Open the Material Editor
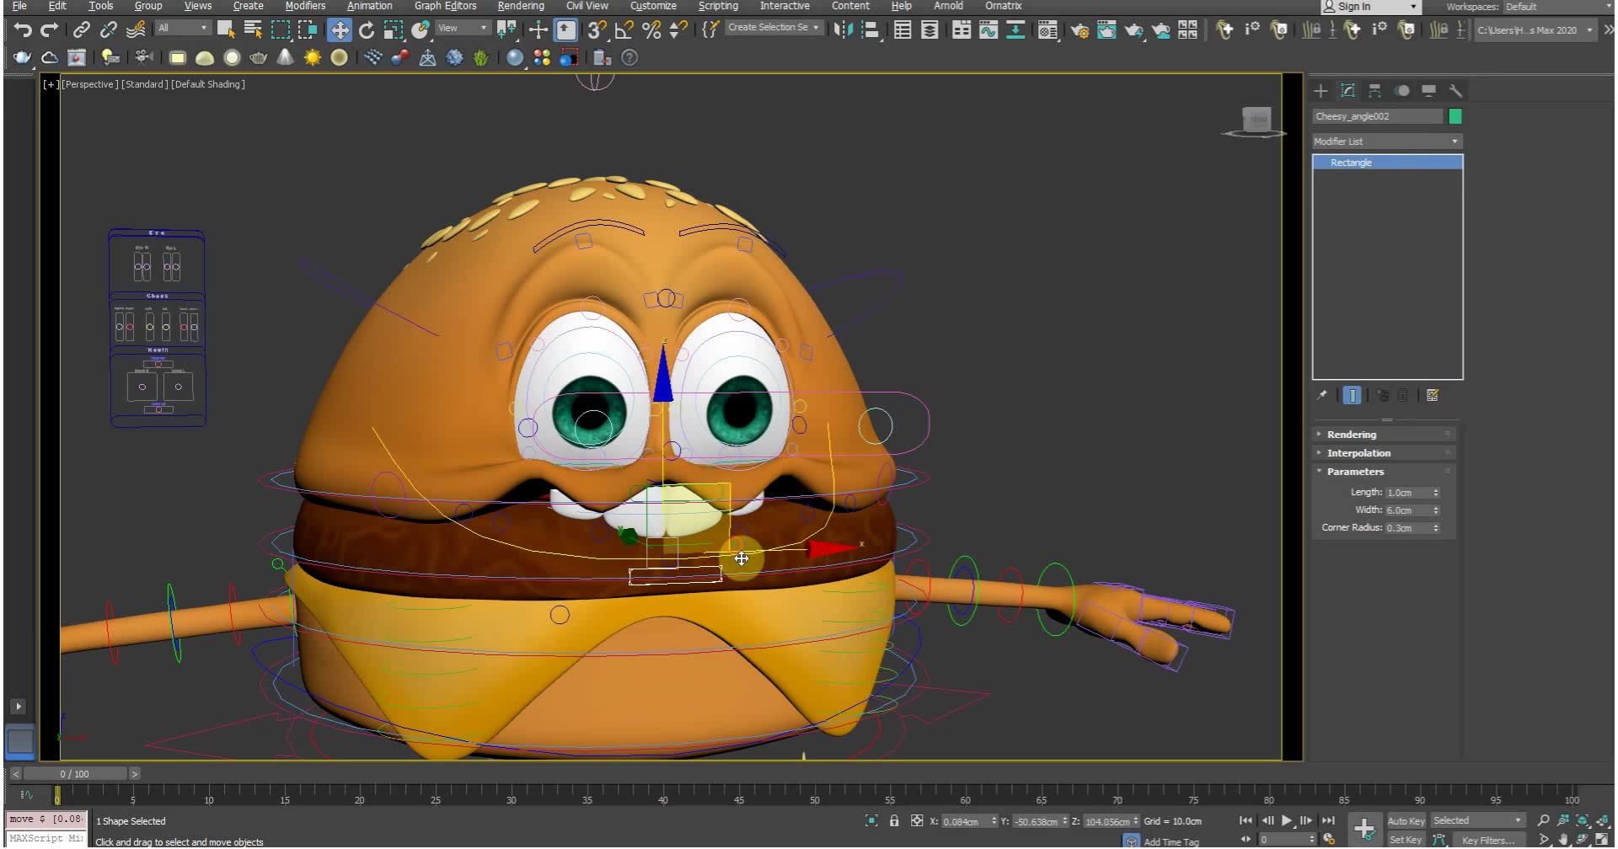The width and height of the screenshot is (1618, 849). [x=1047, y=30]
